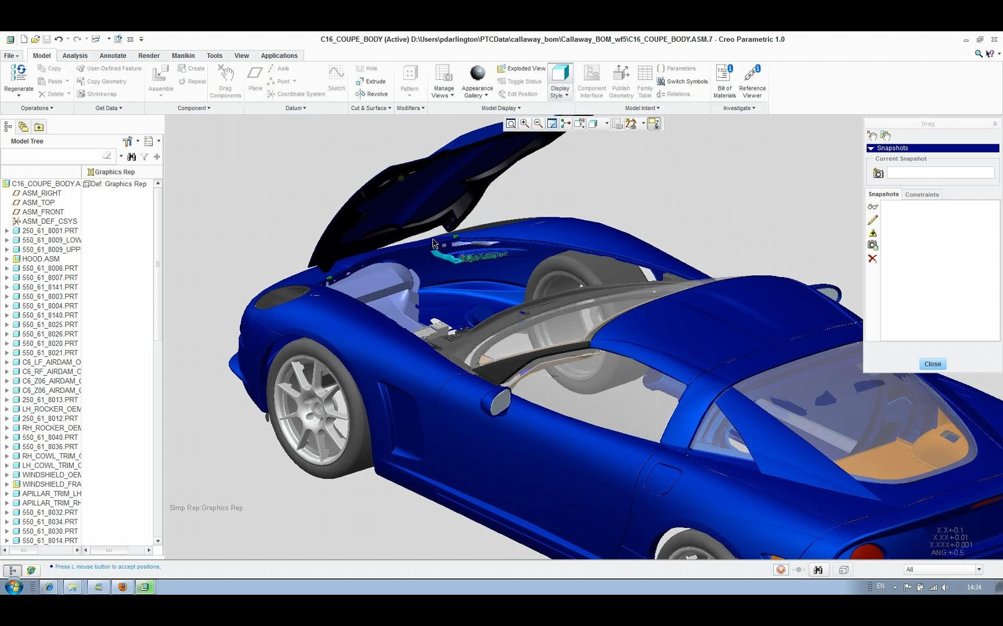Open the Operations group dropdown
This screenshot has width=1003, height=626.
pos(37,108)
